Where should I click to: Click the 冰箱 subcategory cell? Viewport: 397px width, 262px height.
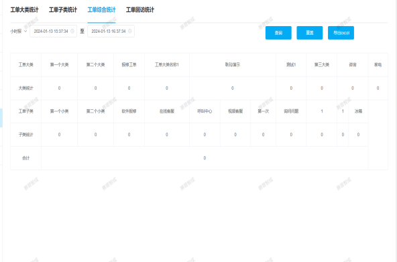pos(358,111)
